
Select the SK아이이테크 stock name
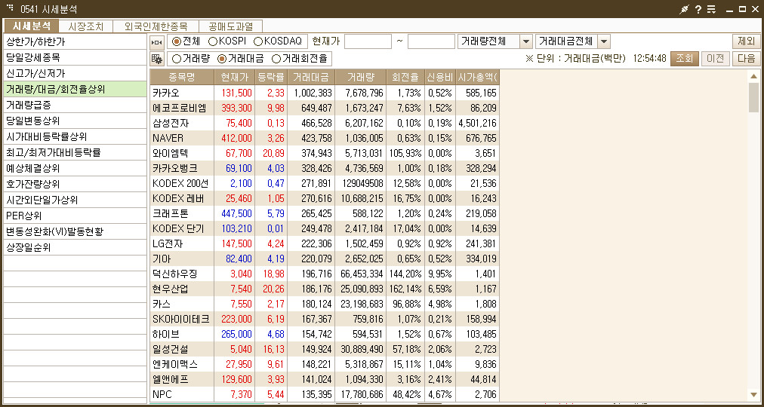pyautogui.click(x=180, y=319)
